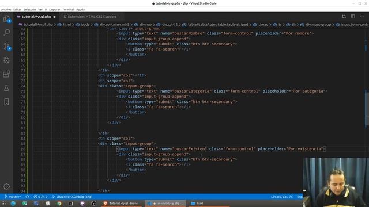Click the unsaved dot on tutorialMysql.php tab
The height and width of the screenshot is (207, 369).
[54, 17]
